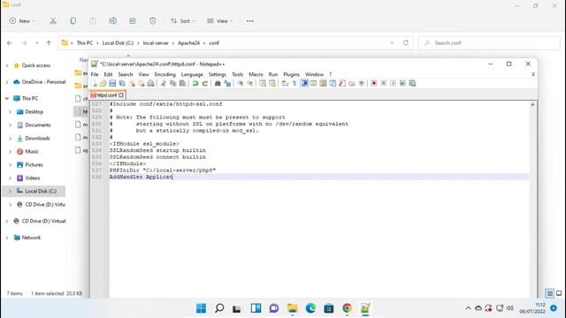Expand Quick access in the navigation pane
The width and height of the screenshot is (566, 318).
pyautogui.click(x=6, y=65)
